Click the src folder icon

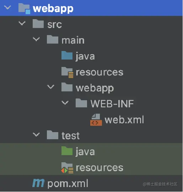[38, 23]
